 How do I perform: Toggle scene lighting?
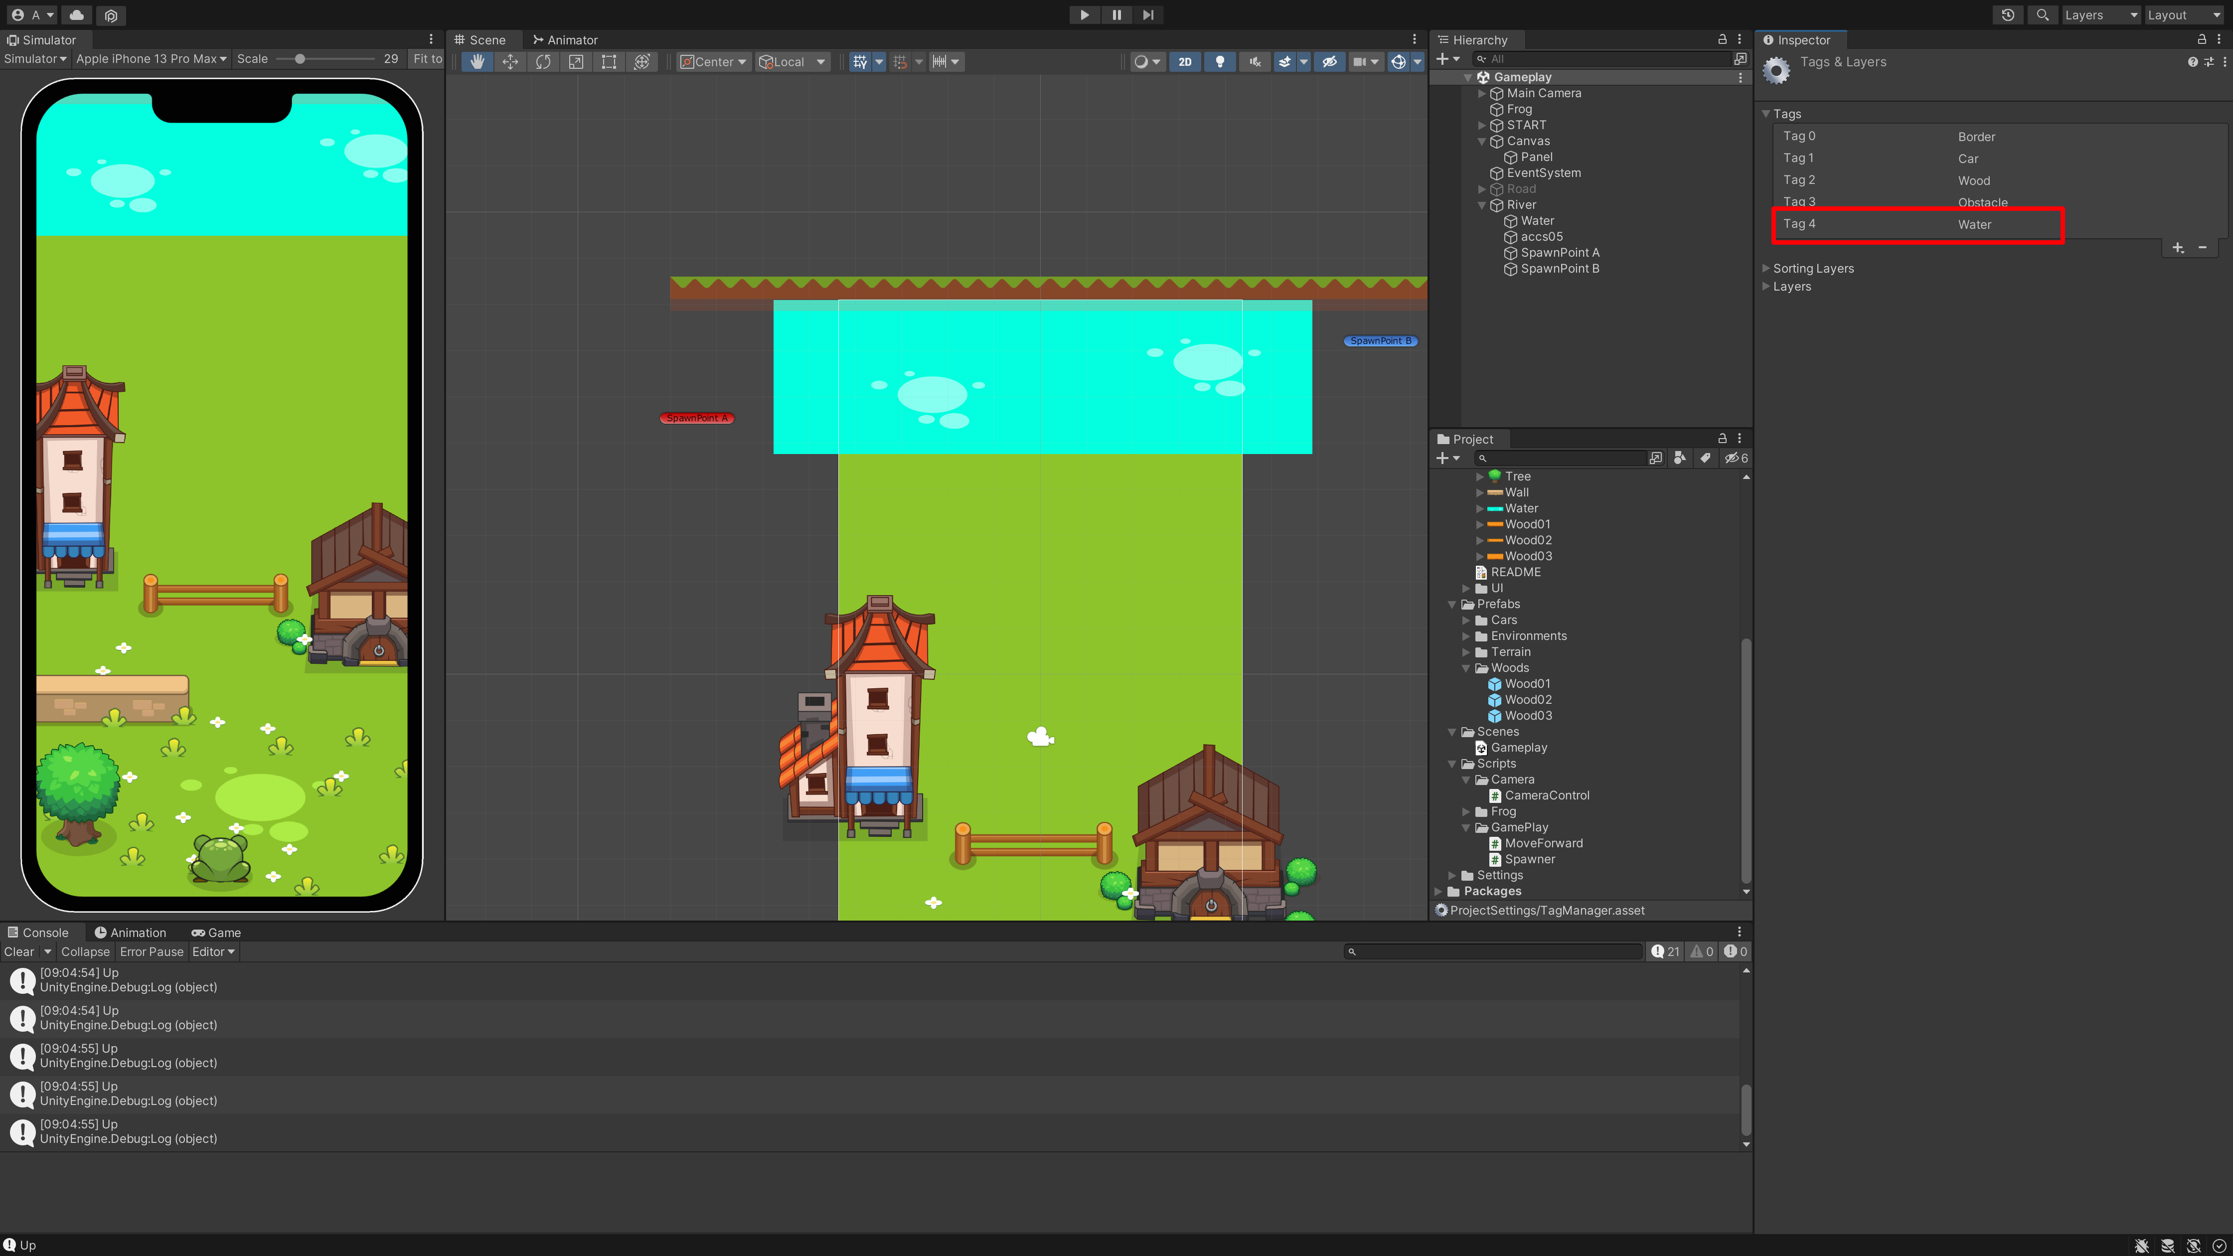[1220, 61]
